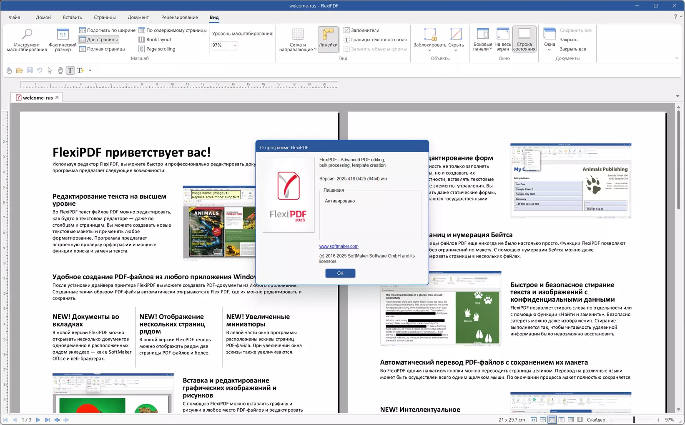Click По содержимому страницы fit option
Screen dimensions: 685x425
[x=173, y=30]
